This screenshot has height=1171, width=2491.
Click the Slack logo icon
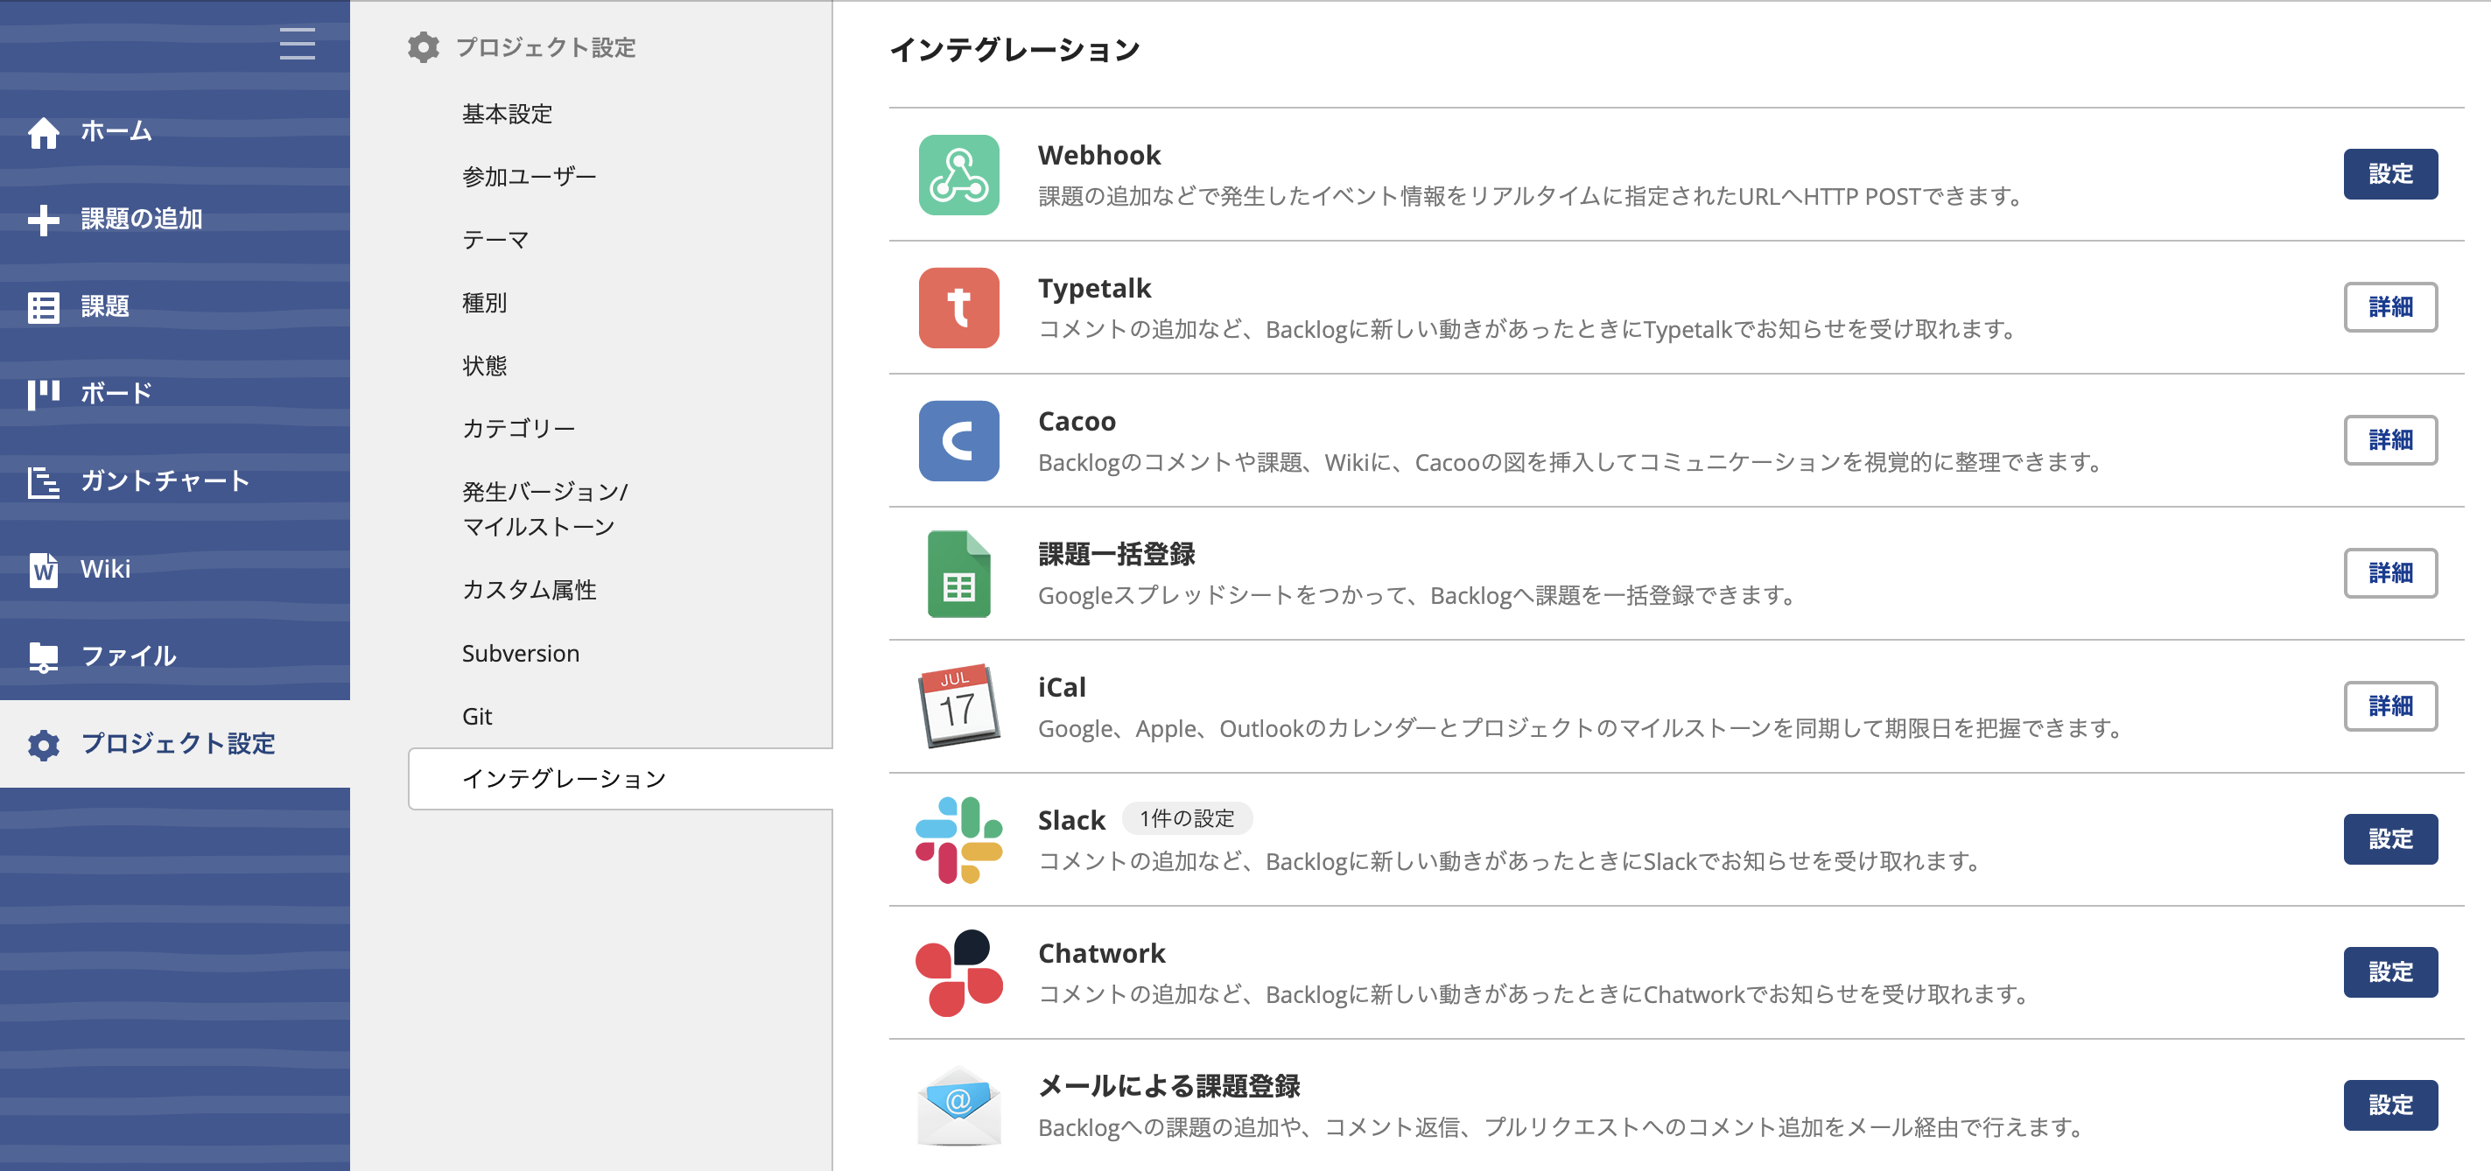(x=958, y=839)
